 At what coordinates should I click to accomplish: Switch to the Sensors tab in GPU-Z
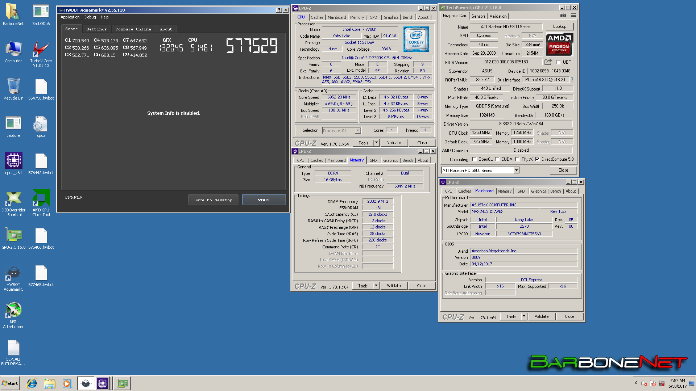coord(478,16)
